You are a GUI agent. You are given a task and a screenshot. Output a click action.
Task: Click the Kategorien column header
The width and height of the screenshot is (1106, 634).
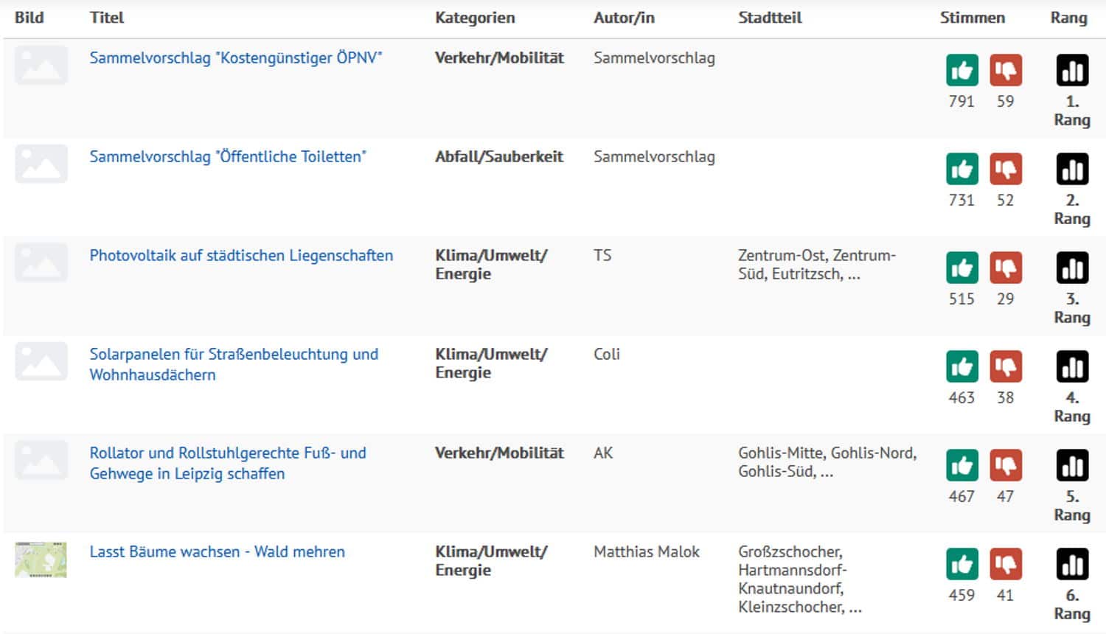(x=475, y=18)
